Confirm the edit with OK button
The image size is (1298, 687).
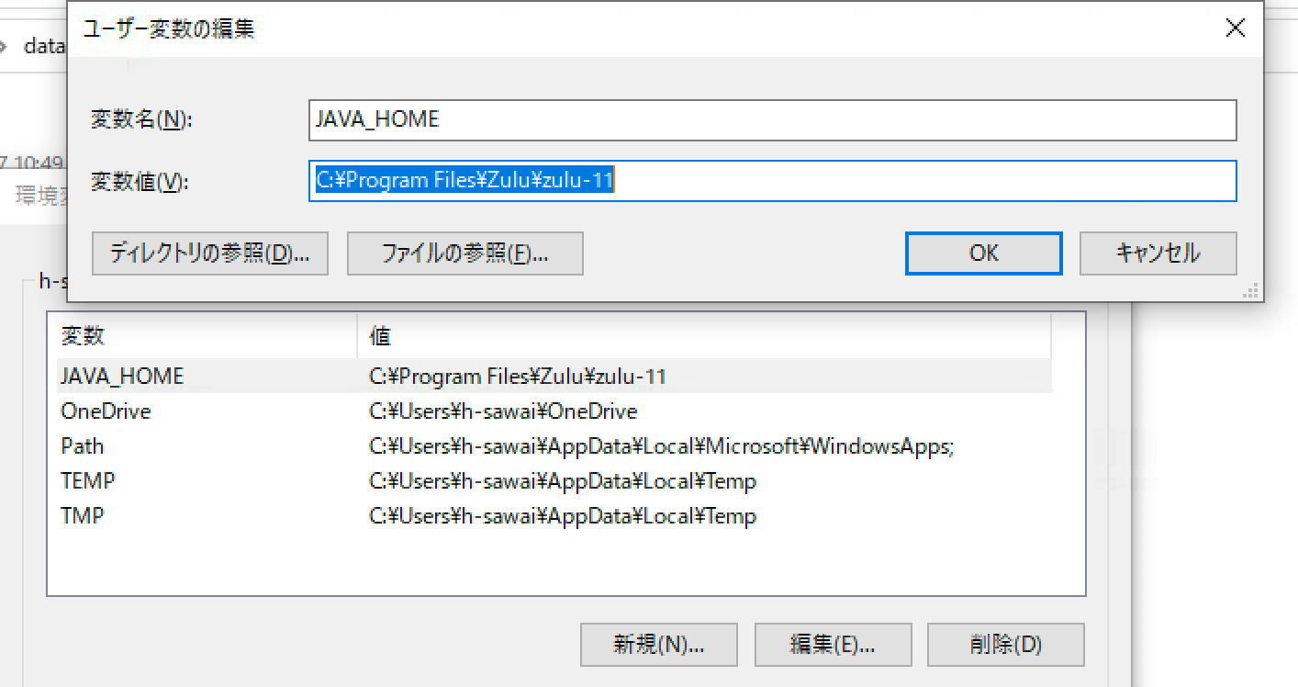coord(984,253)
